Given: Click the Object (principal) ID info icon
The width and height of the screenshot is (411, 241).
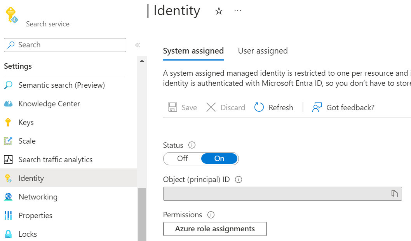Looking at the screenshot, I should click(x=239, y=180).
